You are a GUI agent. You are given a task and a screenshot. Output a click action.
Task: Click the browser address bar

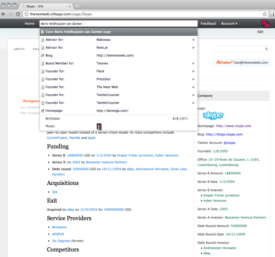[145, 14]
